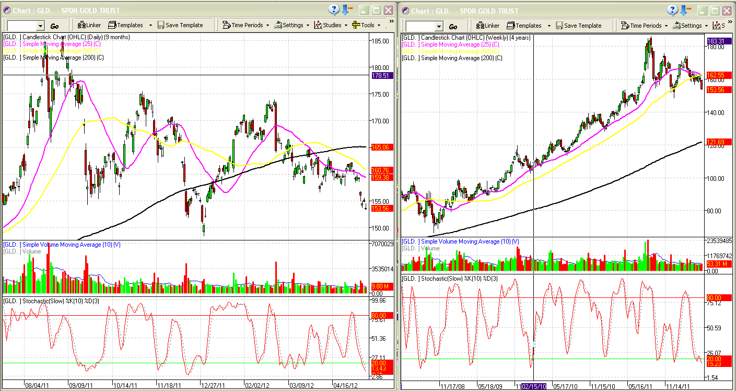
Task: Click the 9.80 M volume label
Action: 381,286
